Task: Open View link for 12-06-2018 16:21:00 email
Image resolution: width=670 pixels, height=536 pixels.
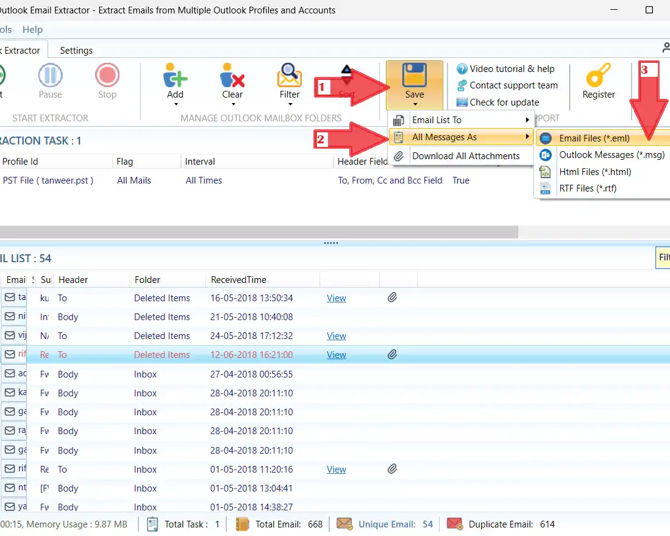Action: coord(337,354)
